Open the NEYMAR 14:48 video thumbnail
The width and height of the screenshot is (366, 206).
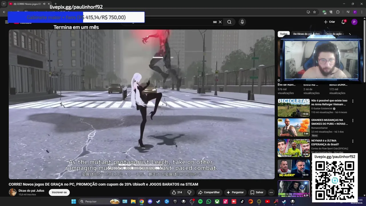294,148
